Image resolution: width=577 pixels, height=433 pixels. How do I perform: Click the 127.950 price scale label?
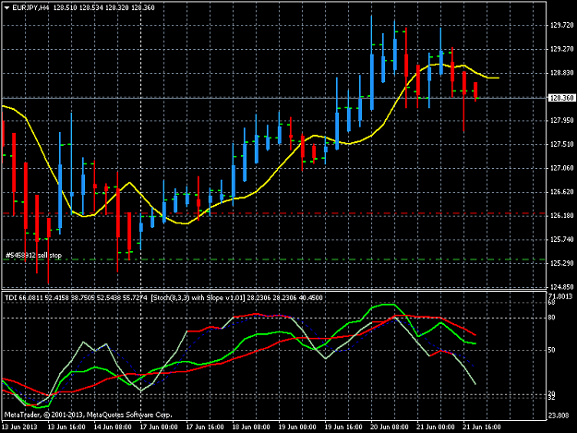tap(562, 120)
